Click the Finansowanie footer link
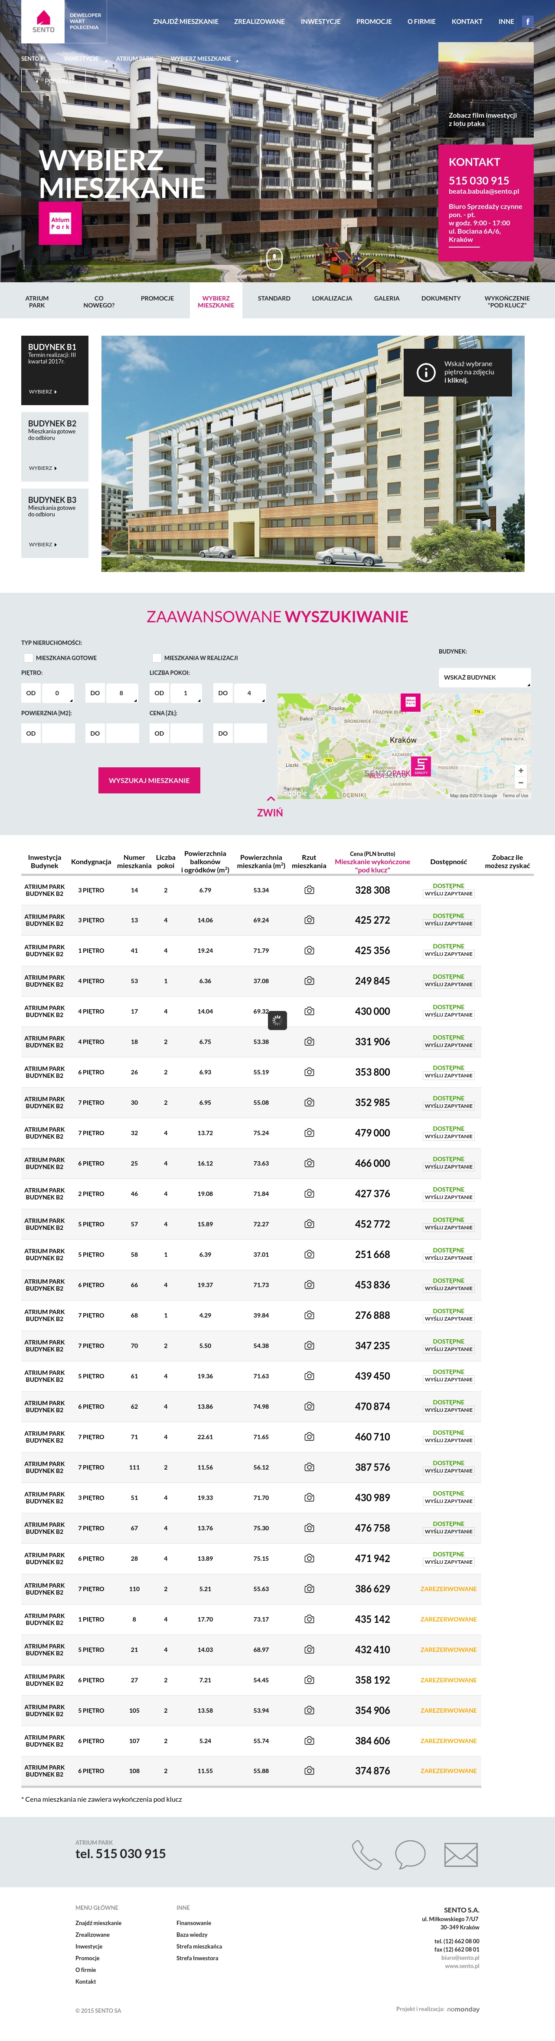Viewport: 555px width, 2041px height. (x=194, y=1923)
